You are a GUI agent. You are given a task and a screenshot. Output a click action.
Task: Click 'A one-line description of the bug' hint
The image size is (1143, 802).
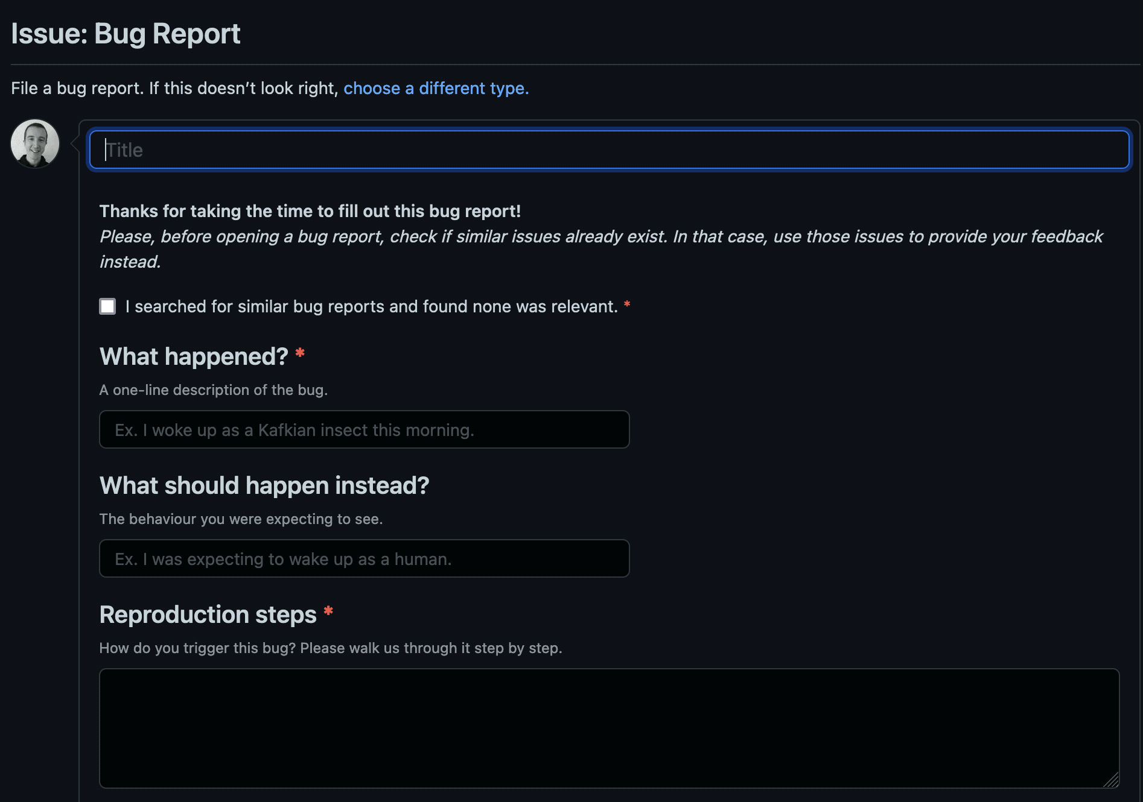click(x=213, y=390)
